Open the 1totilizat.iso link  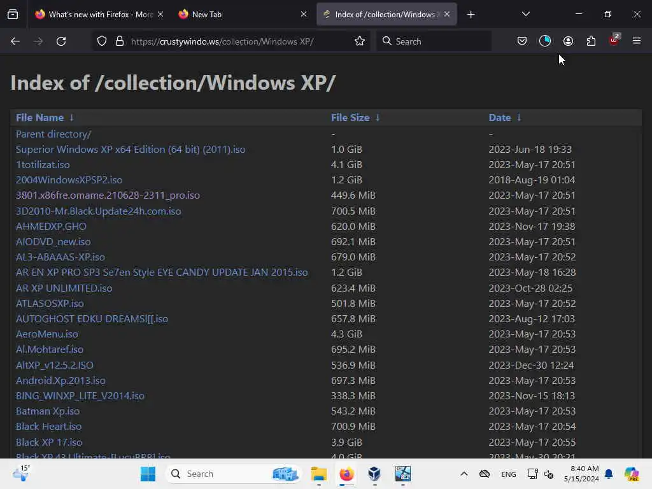43,165
